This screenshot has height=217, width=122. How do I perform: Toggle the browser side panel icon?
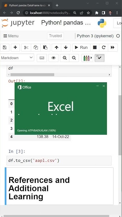pos(103,13)
